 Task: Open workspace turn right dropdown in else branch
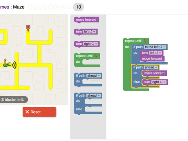point(159,82)
